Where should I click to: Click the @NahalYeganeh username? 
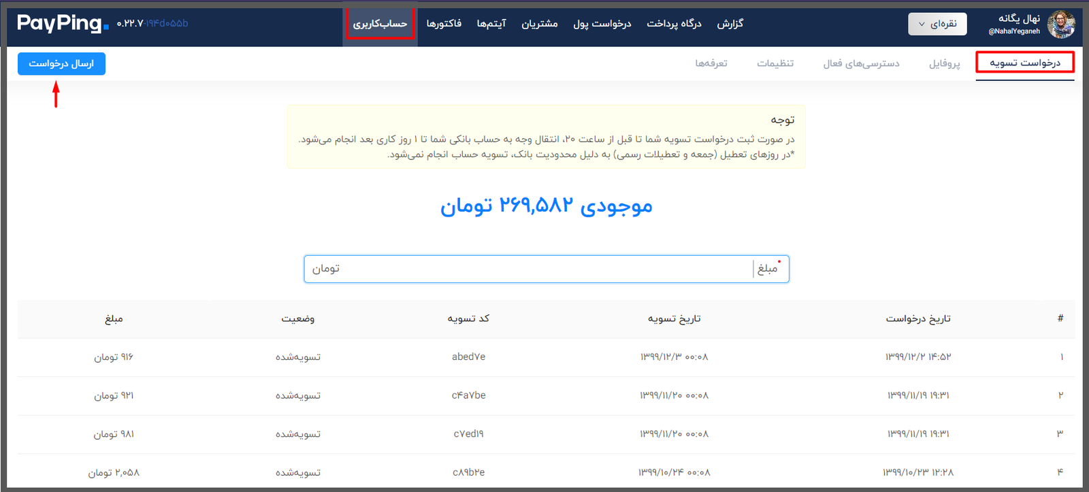tap(1014, 31)
